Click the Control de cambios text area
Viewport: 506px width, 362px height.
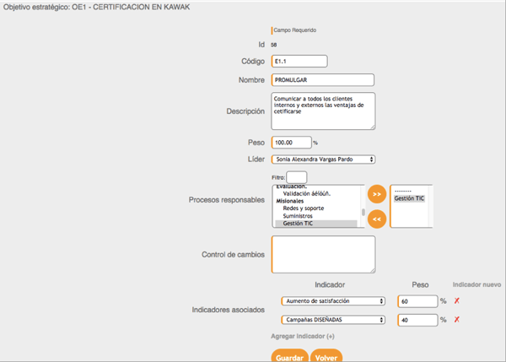(x=323, y=254)
